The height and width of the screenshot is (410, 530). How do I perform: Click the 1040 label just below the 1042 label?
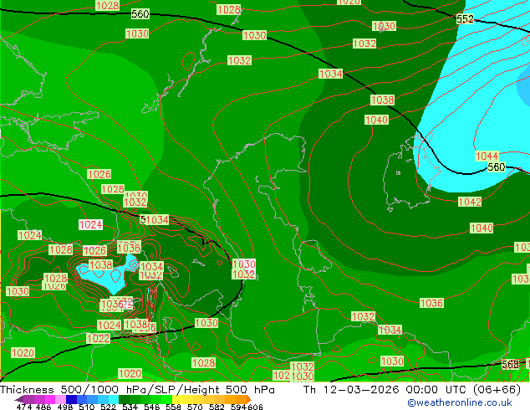coord(482,228)
